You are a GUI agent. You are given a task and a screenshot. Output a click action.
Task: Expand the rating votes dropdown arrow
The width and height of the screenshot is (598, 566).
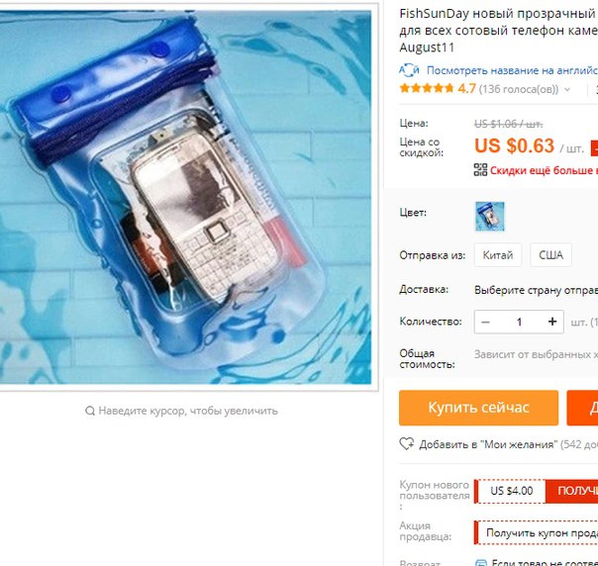point(567,90)
